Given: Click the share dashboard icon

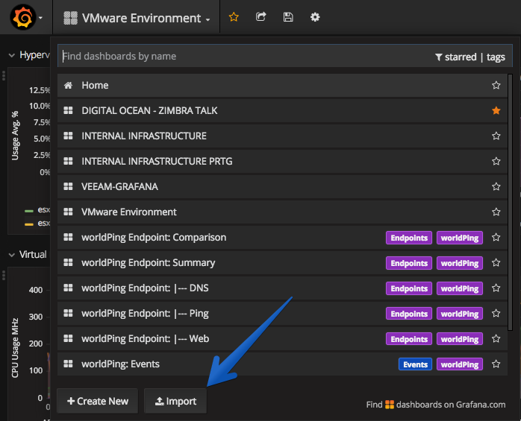Looking at the screenshot, I should [x=260, y=16].
